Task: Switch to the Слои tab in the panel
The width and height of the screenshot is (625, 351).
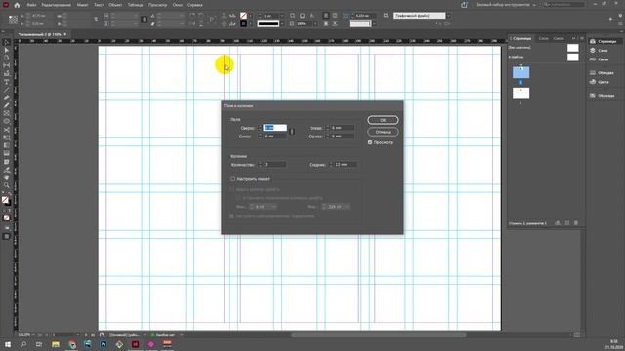Action: tap(543, 38)
